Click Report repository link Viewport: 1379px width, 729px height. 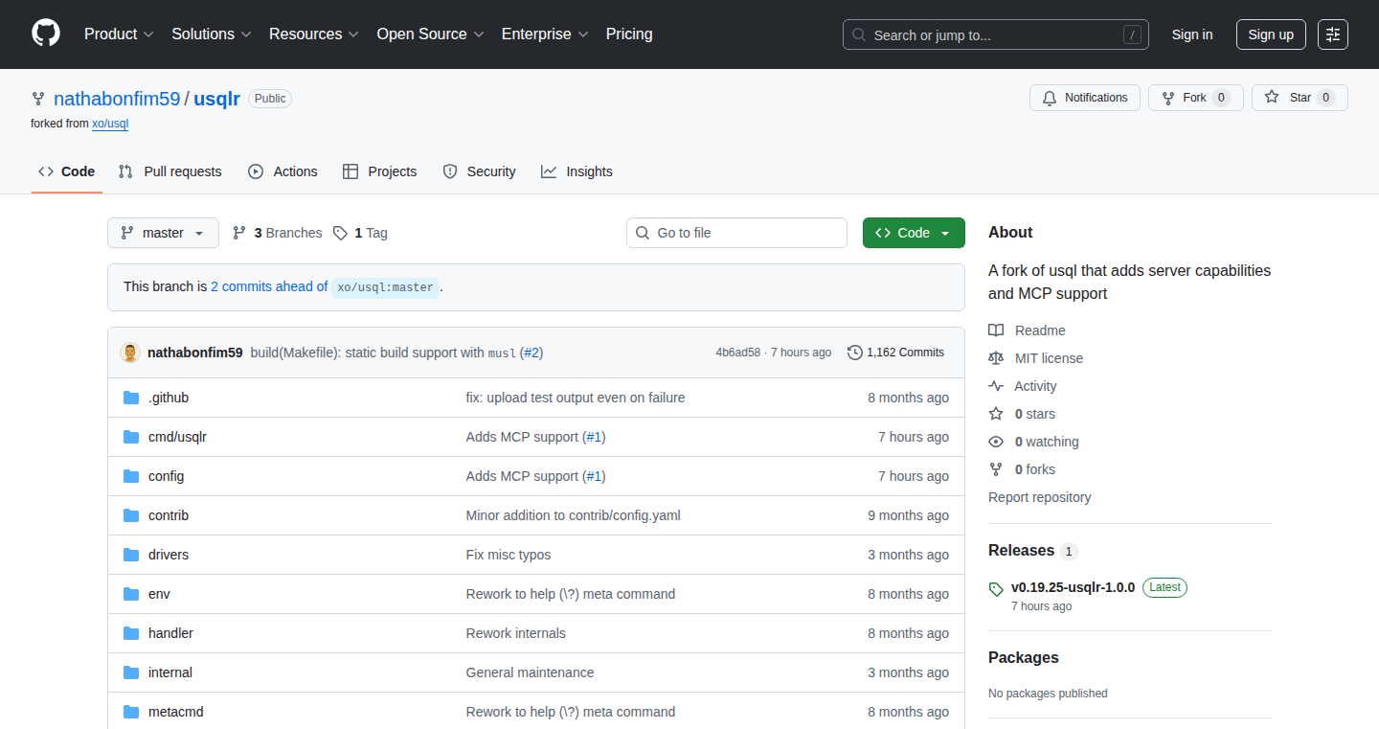(1039, 497)
